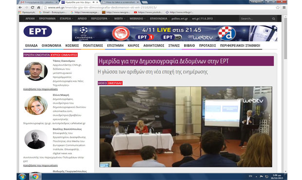Select the ΠΕΡΙΦΕΡΕΙΑΚΟΙ ΣΤΑΘΜΟΙ menu item
This screenshot has width=302, height=180.
pos(240,46)
